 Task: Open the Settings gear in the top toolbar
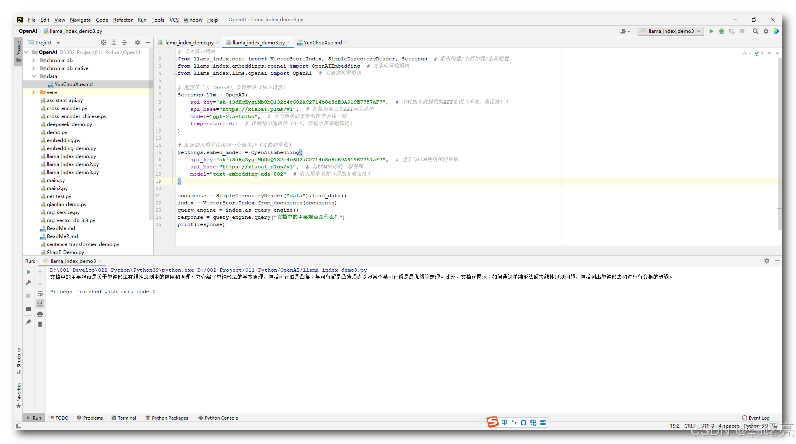766,31
